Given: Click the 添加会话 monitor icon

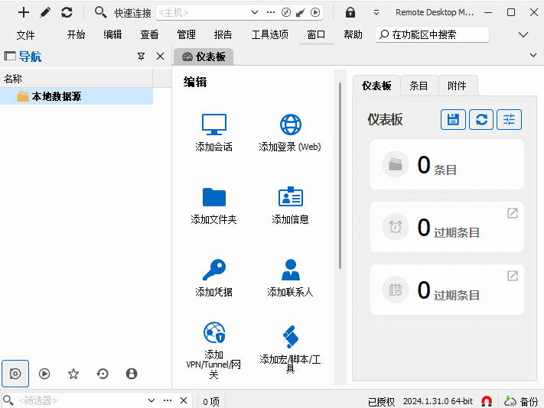Looking at the screenshot, I should (214, 125).
